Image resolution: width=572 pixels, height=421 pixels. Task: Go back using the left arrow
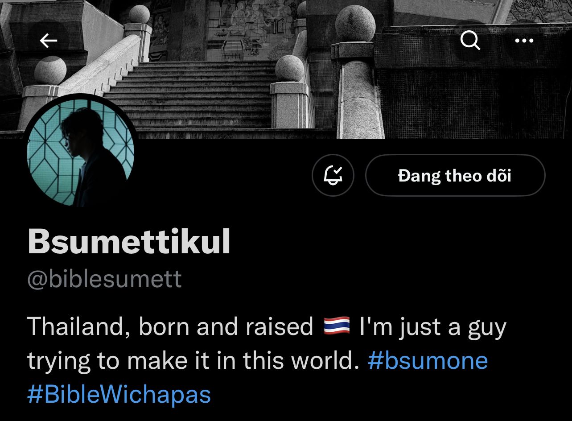click(x=48, y=41)
